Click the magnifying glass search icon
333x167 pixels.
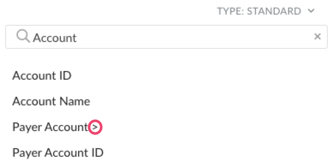[x=23, y=36]
